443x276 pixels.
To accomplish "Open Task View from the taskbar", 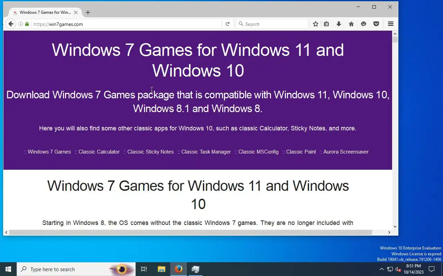I will coord(144,269).
